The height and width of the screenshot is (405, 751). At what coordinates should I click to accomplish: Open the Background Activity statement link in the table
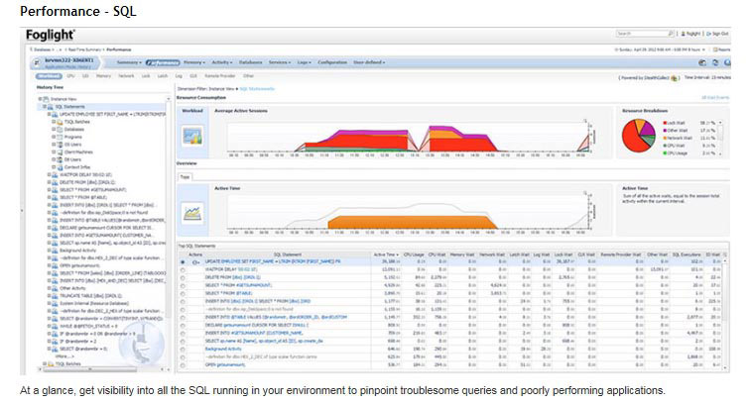tap(222, 350)
